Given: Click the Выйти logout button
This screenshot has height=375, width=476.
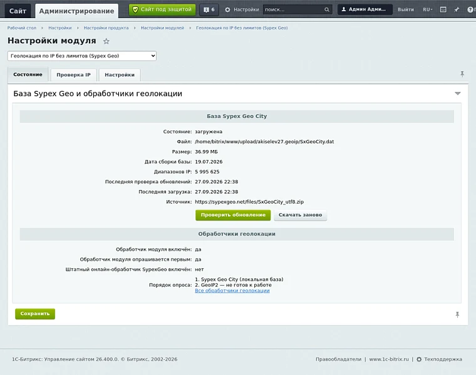Looking at the screenshot, I should [x=406, y=10].
